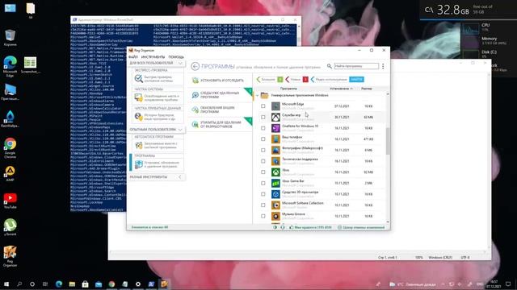The height and width of the screenshot is (290, 517).
Task: Open the Express Check magnifier icon
Action: pyautogui.click(x=138, y=79)
